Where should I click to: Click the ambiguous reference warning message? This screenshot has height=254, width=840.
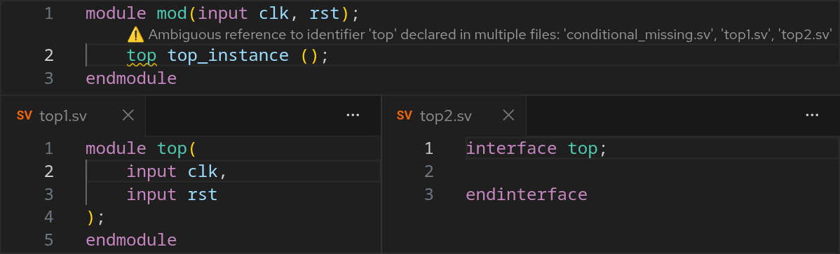click(x=489, y=35)
